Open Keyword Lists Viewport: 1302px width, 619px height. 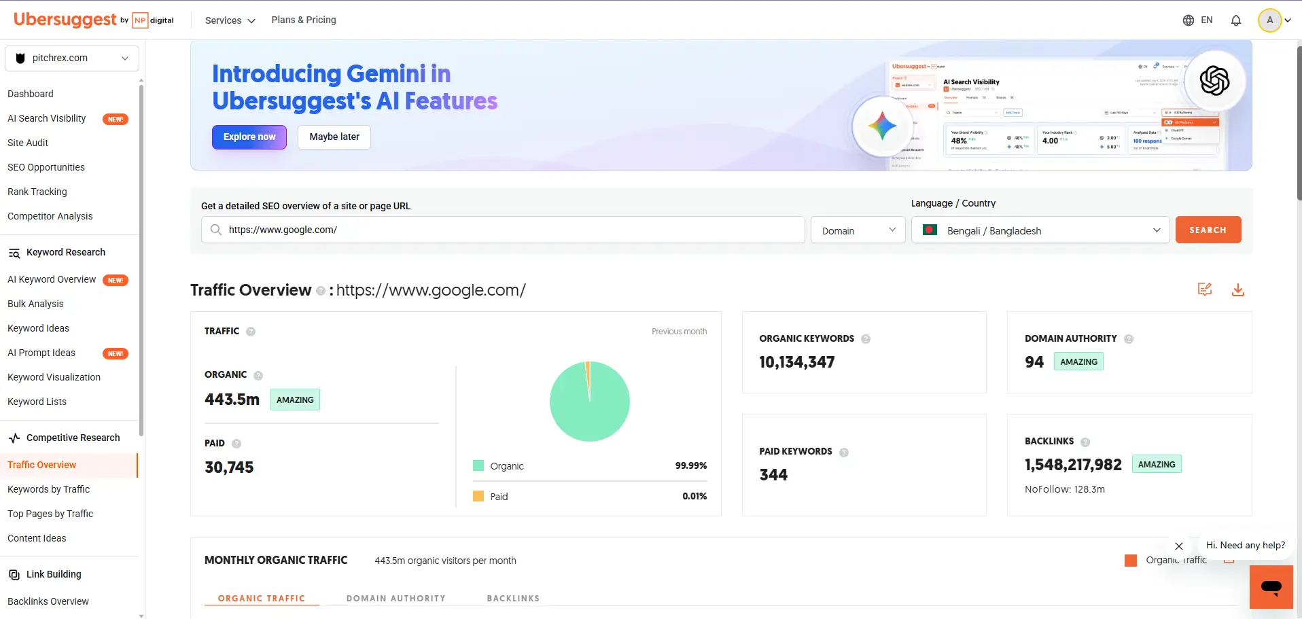click(37, 402)
